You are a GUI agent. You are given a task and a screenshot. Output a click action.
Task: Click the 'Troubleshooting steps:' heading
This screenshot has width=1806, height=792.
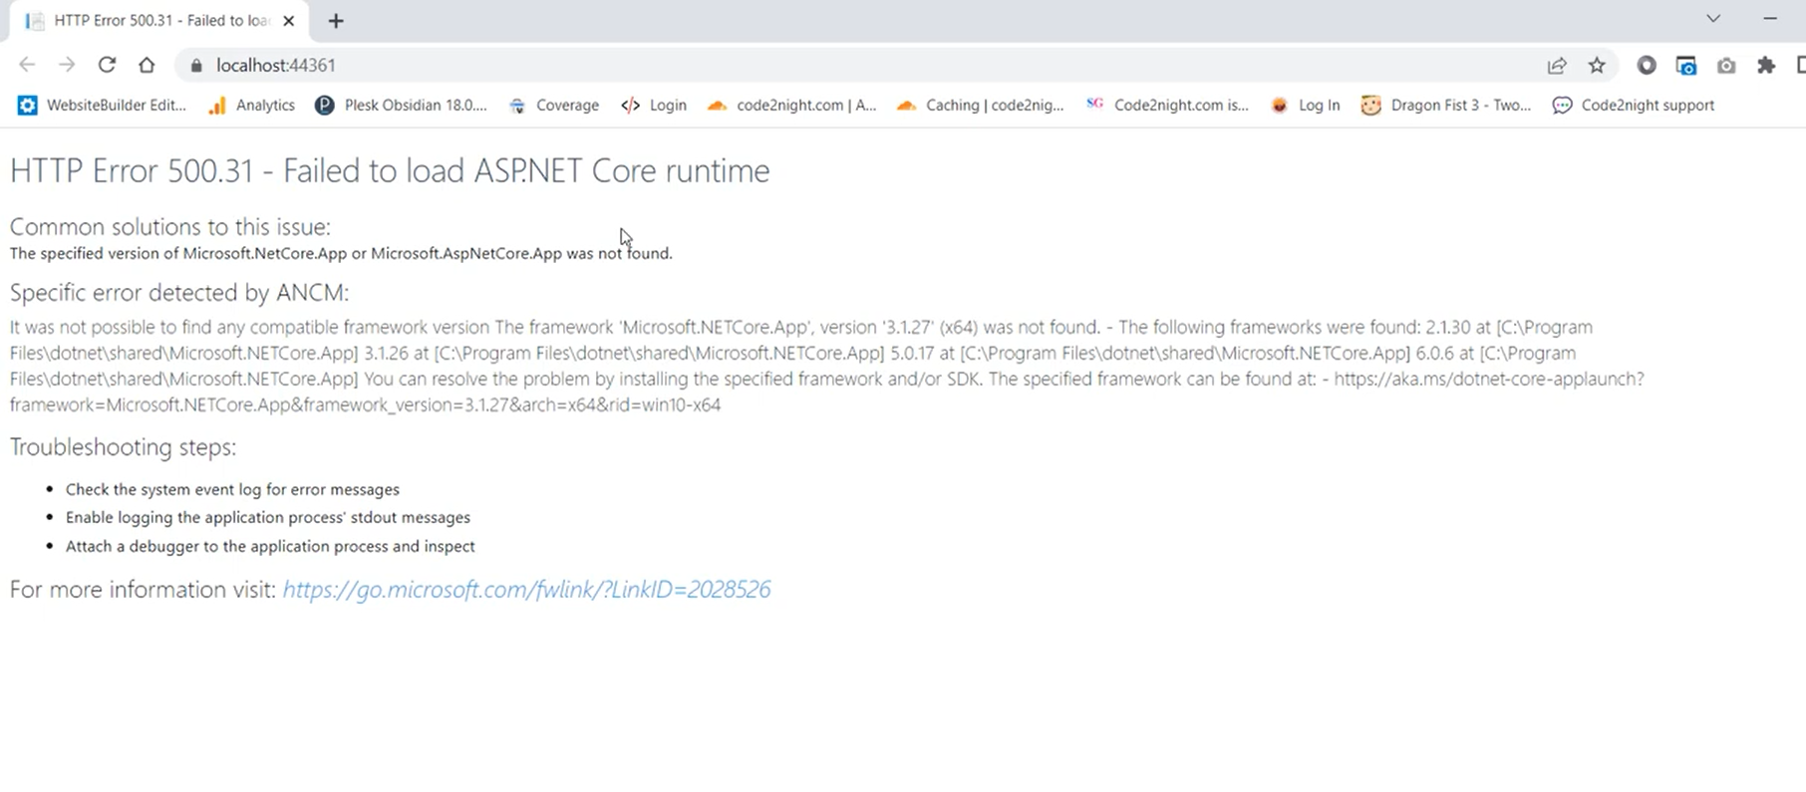(x=124, y=447)
